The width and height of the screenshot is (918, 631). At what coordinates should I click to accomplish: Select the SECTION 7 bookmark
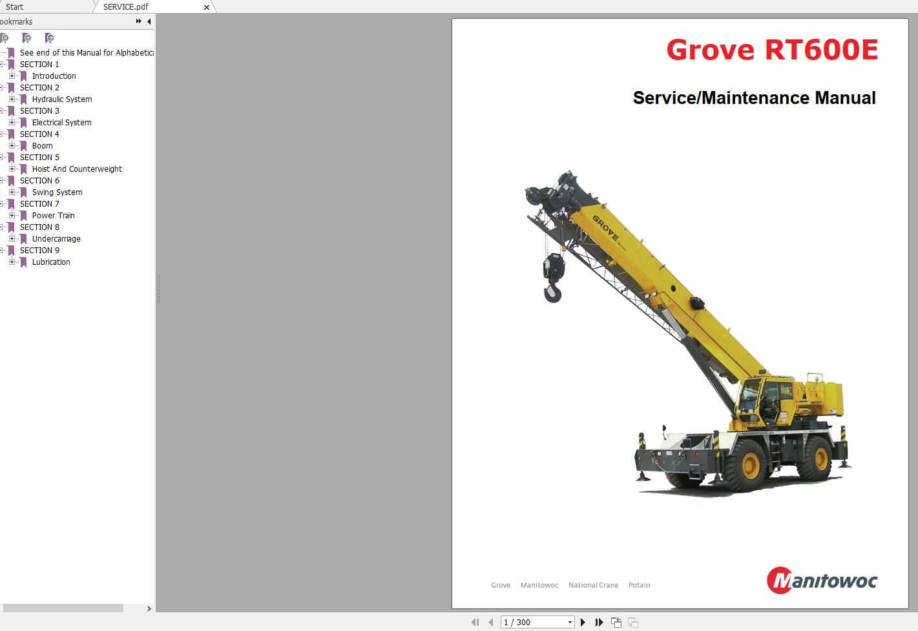pyautogui.click(x=39, y=203)
